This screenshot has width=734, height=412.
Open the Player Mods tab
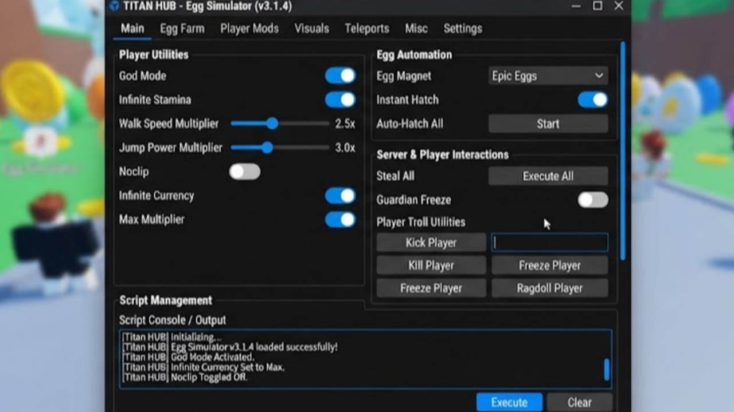(x=249, y=29)
